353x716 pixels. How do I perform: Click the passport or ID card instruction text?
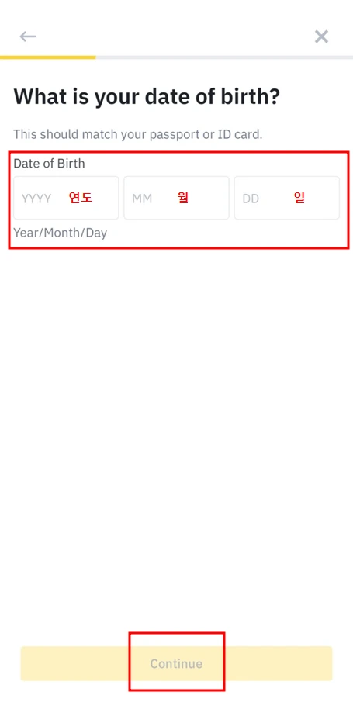tap(138, 135)
